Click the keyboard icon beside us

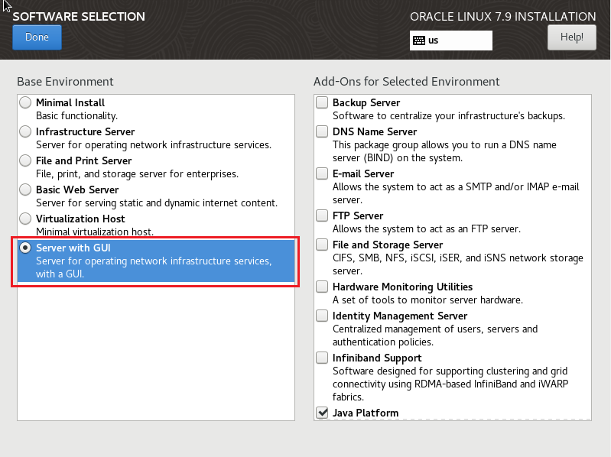419,41
